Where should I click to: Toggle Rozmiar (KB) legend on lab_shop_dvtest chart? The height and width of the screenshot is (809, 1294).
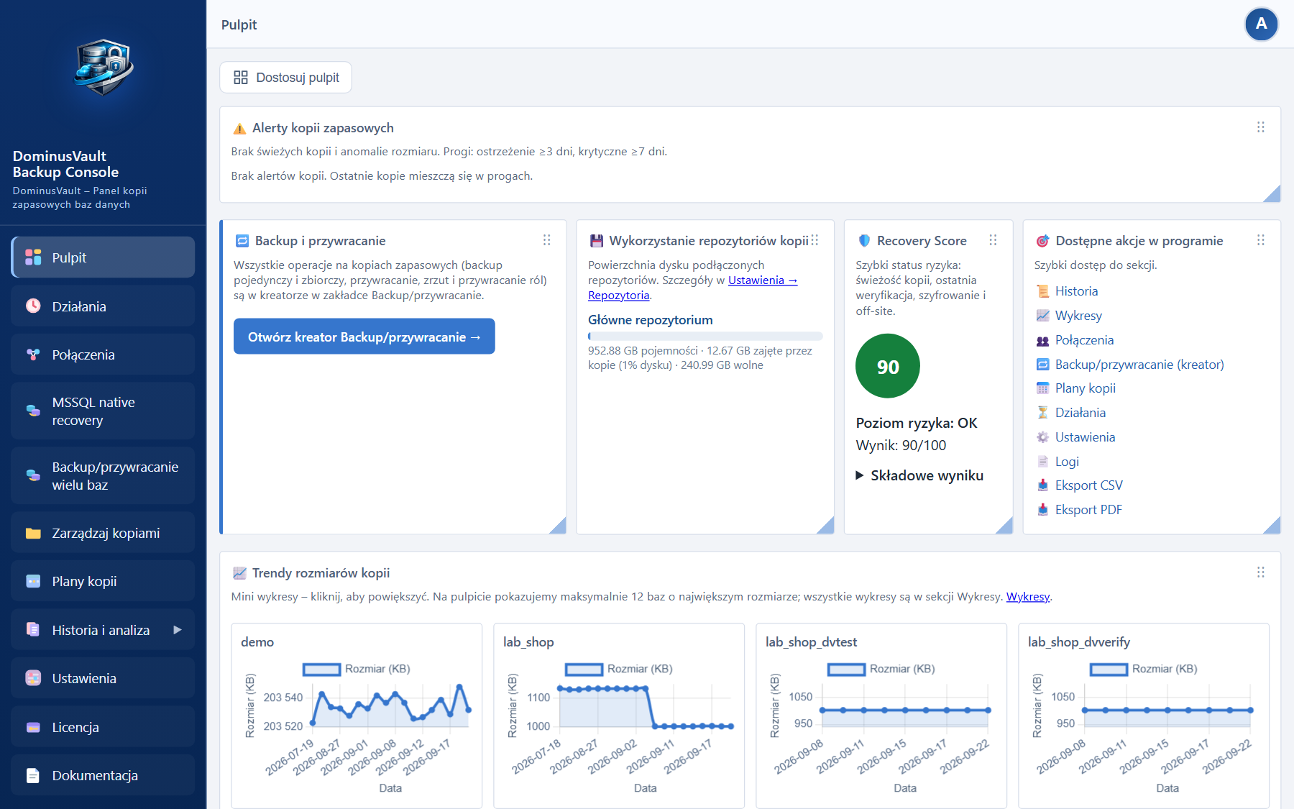point(881,669)
